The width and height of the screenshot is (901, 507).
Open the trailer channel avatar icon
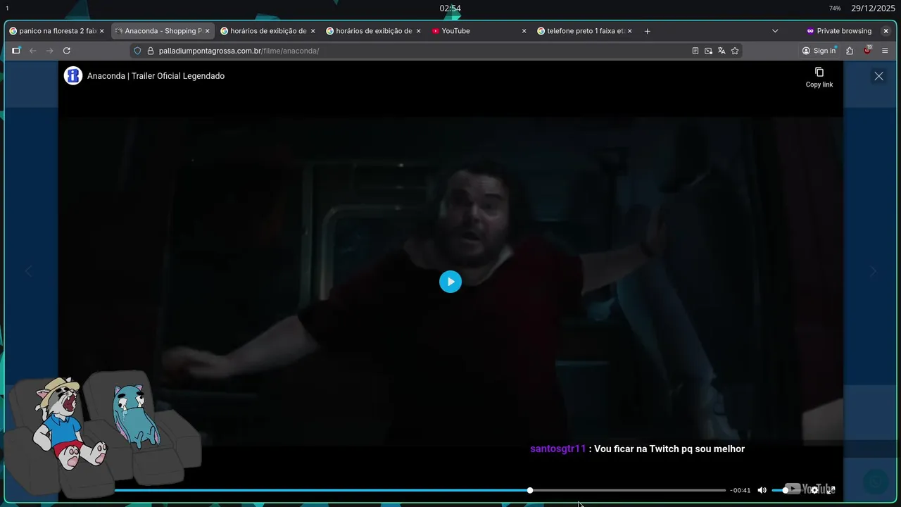pyautogui.click(x=73, y=76)
